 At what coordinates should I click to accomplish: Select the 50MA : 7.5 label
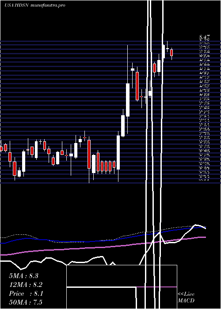[26, 302]
